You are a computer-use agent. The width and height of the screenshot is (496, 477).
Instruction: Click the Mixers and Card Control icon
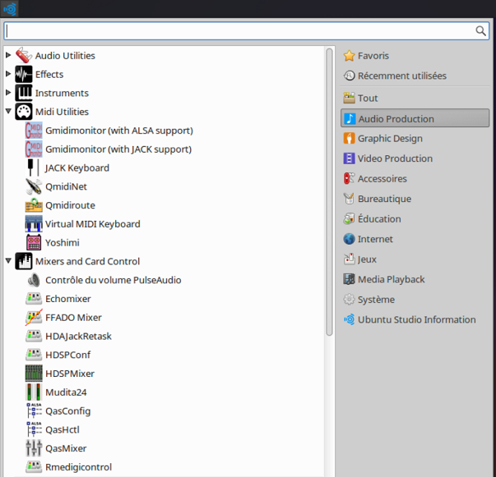24,261
